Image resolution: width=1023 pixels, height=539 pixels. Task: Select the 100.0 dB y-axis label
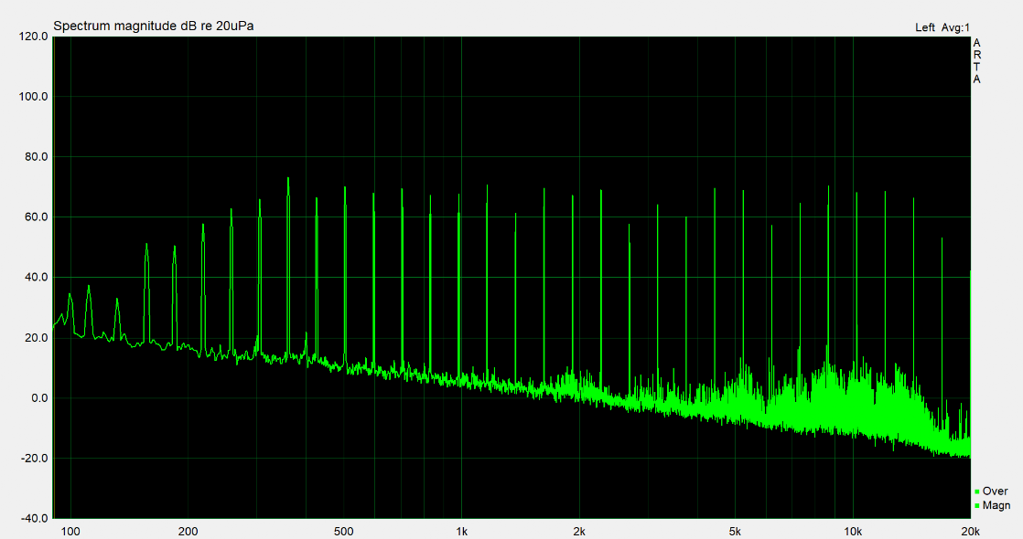click(x=34, y=97)
